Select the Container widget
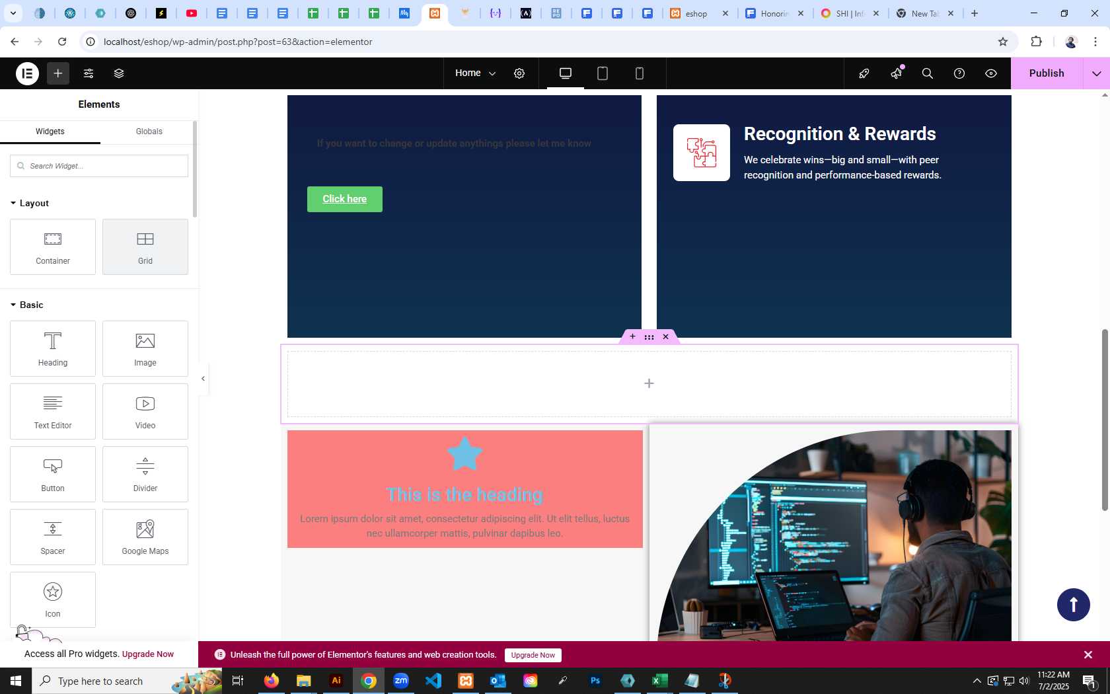This screenshot has height=694, width=1110. pos(53,247)
